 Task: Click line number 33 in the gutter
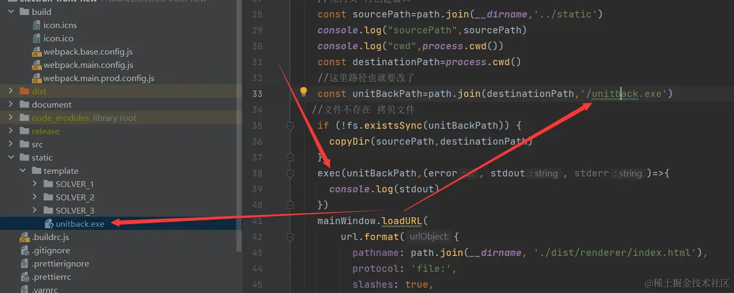click(257, 94)
